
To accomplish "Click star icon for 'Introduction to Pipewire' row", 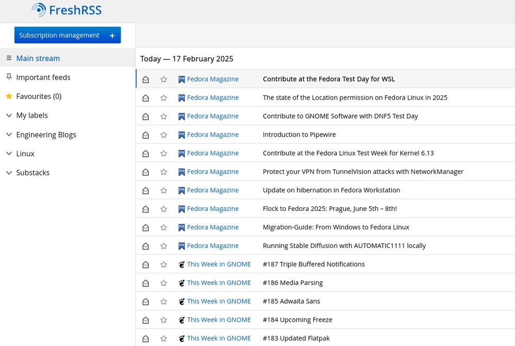I will [x=164, y=135].
